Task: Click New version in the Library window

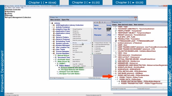Action: pyautogui.click(x=55, y=20)
